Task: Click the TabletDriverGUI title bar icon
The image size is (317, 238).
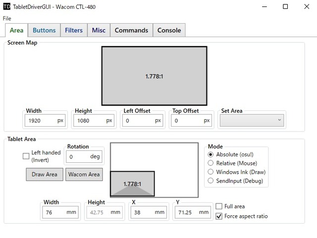Action: 6,6
